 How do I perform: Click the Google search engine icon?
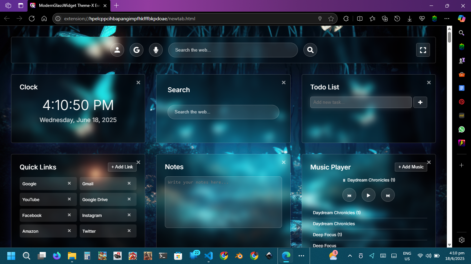pyautogui.click(x=137, y=50)
